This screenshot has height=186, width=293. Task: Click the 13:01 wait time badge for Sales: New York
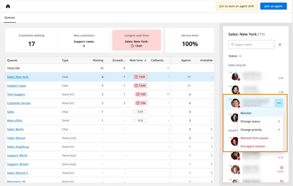tap(140, 77)
